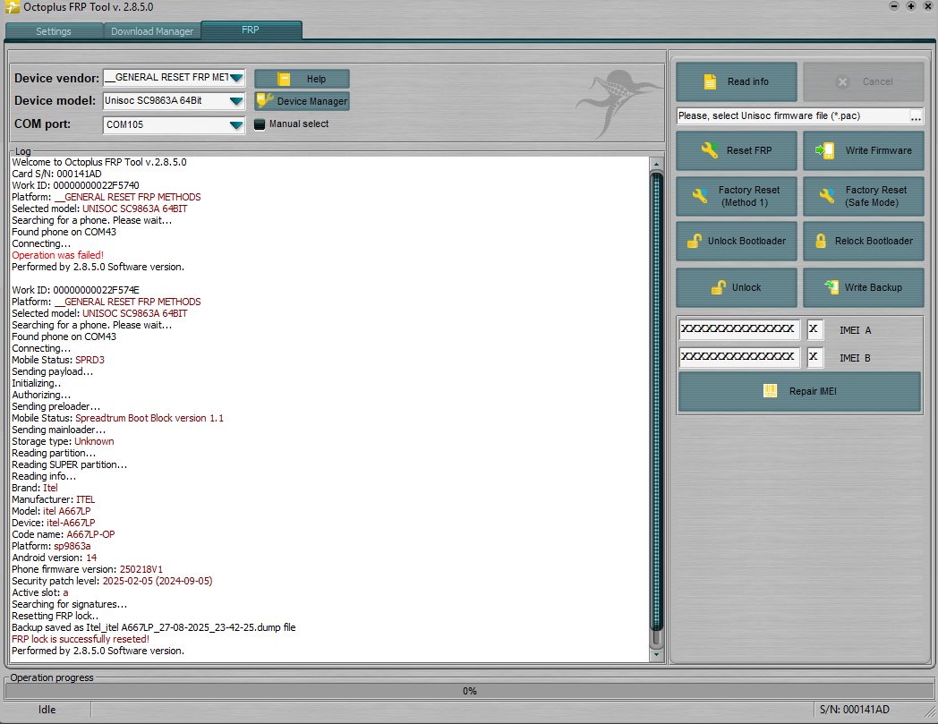The height and width of the screenshot is (724, 938).
Task: Click 'Idle' in the status bar
Action: click(x=47, y=710)
